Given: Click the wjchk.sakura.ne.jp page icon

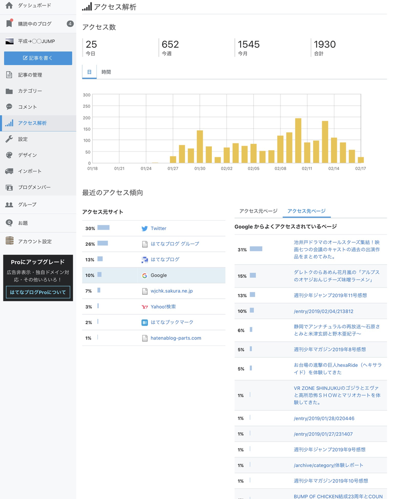Looking at the screenshot, I should 145,291.
